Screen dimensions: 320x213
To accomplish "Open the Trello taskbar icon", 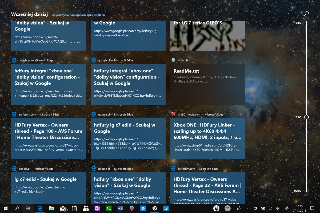I will pos(166,208).
